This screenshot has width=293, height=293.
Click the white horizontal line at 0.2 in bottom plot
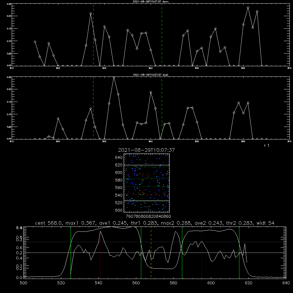(155, 253)
